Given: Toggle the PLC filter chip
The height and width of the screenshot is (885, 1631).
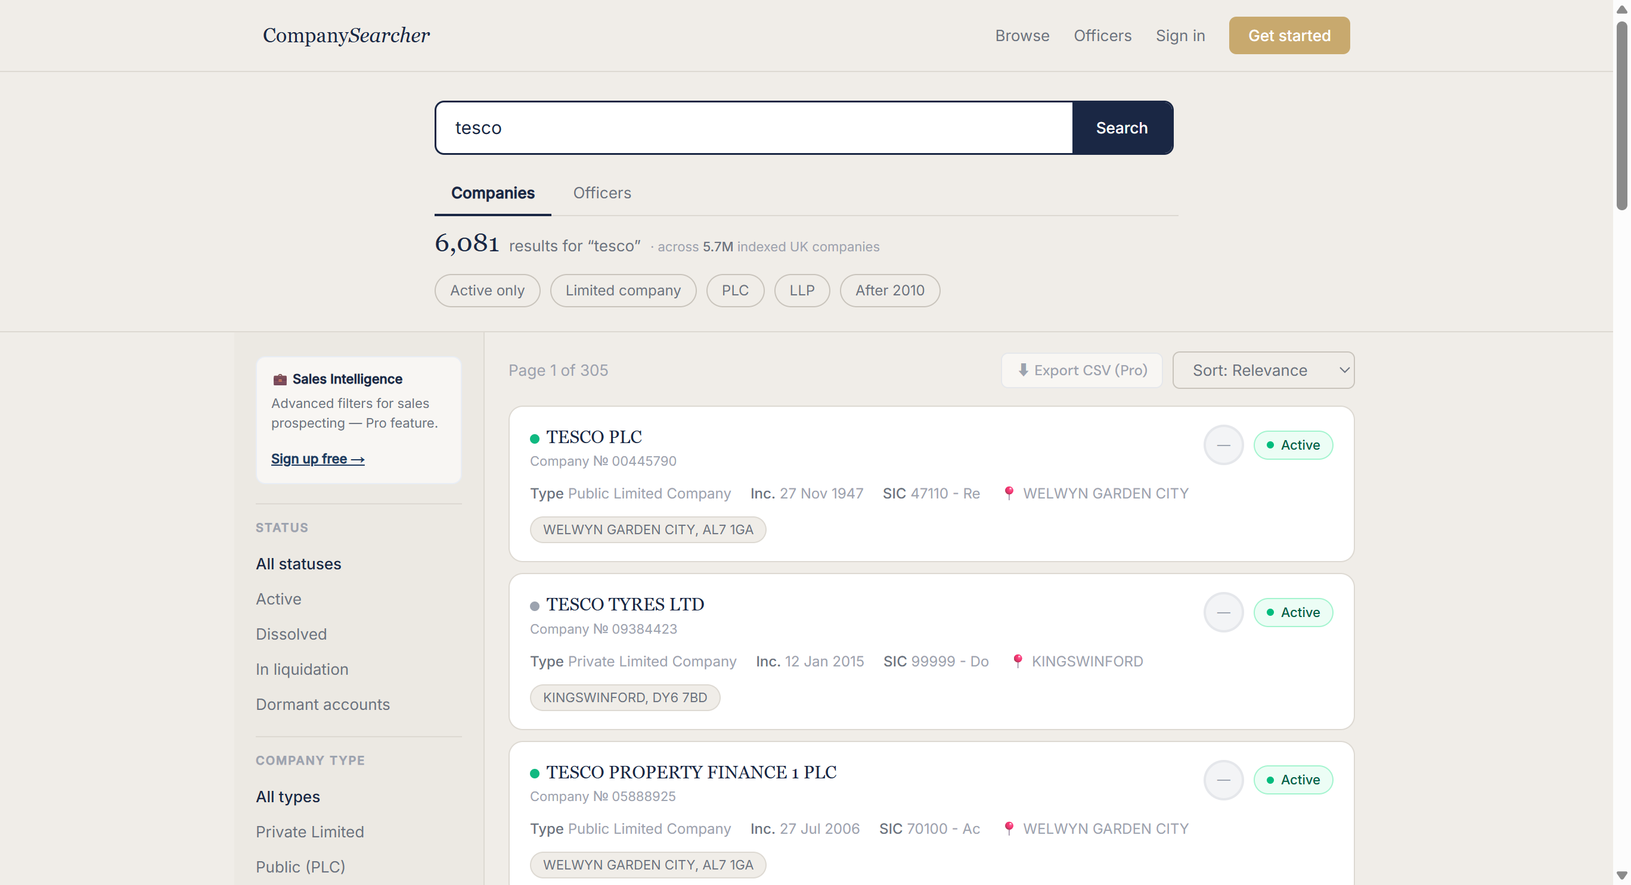Looking at the screenshot, I should click(x=734, y=291).
